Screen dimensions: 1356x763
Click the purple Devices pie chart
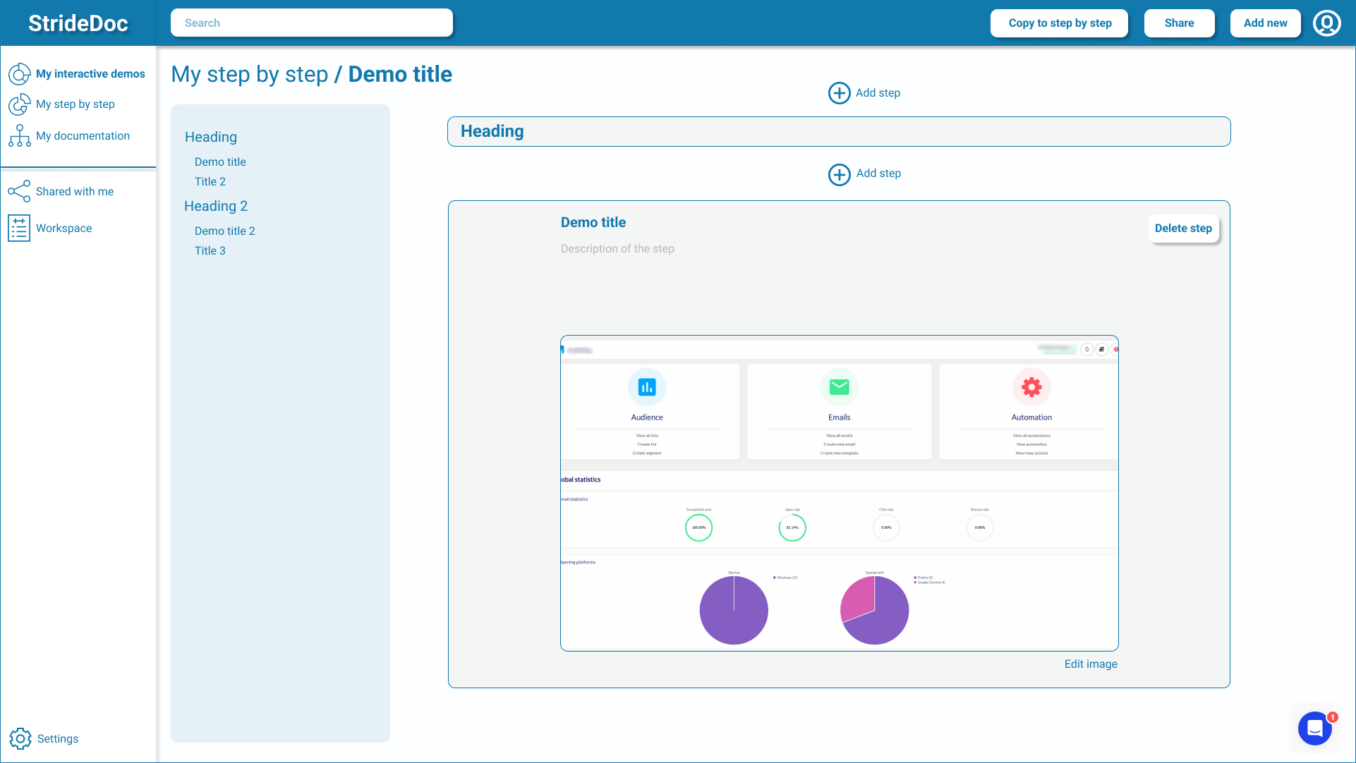(734, 611)
